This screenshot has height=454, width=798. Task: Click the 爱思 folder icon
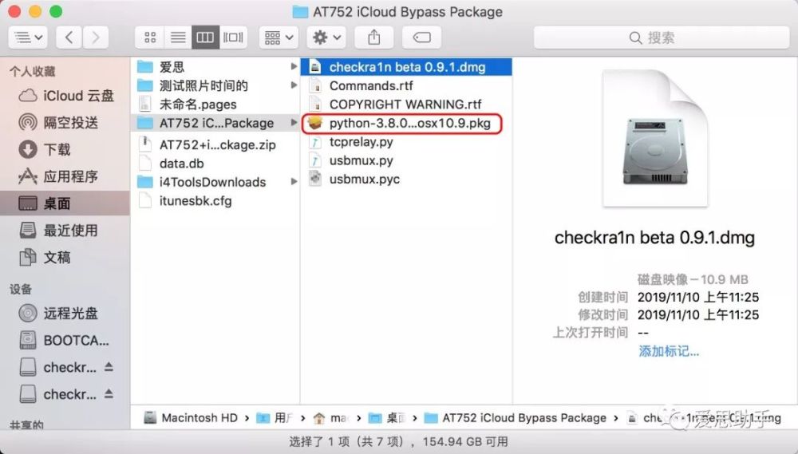[145, 67]
